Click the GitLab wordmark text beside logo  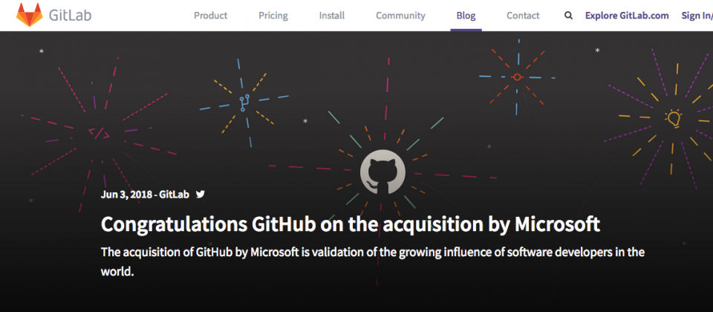[x=70, y=16]
